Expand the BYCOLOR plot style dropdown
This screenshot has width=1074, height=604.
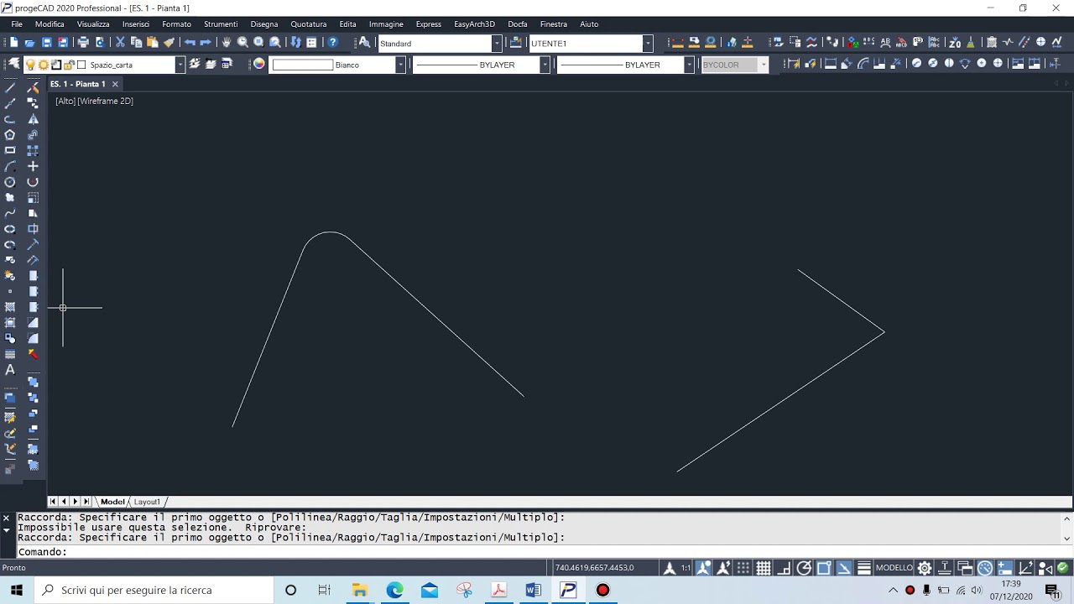pyautogui.click(x=763, y=65)
